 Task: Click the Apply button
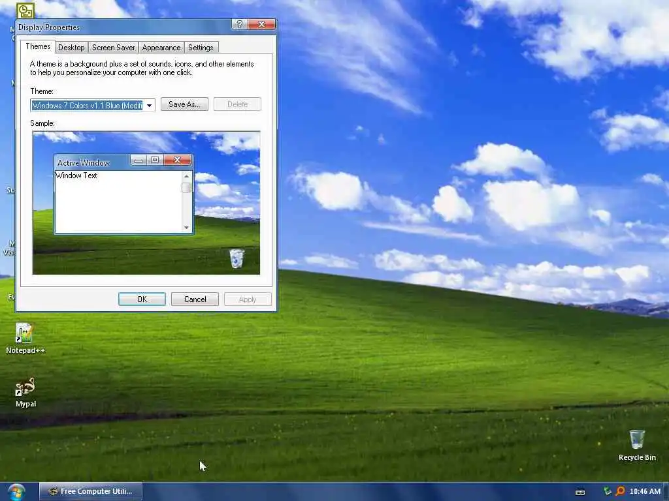[248, 299]
